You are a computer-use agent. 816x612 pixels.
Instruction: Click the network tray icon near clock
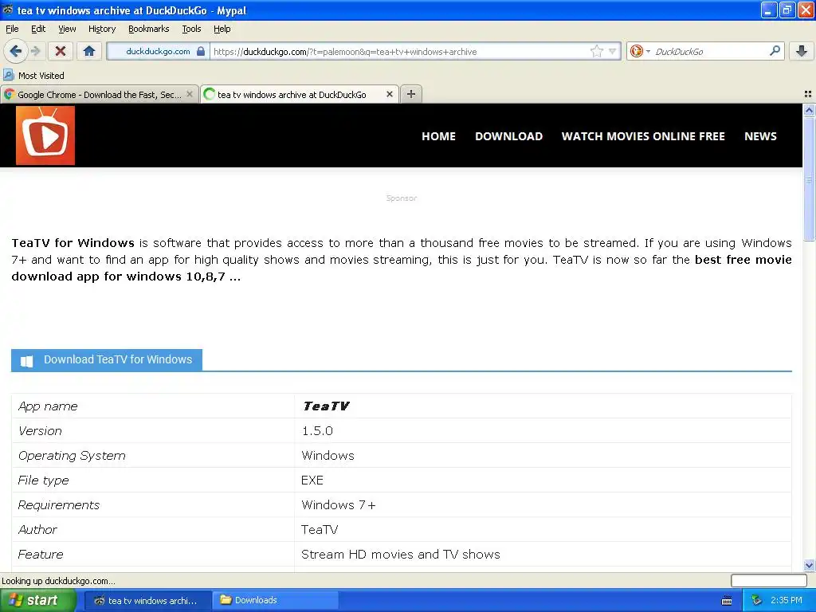pos(756,601)
